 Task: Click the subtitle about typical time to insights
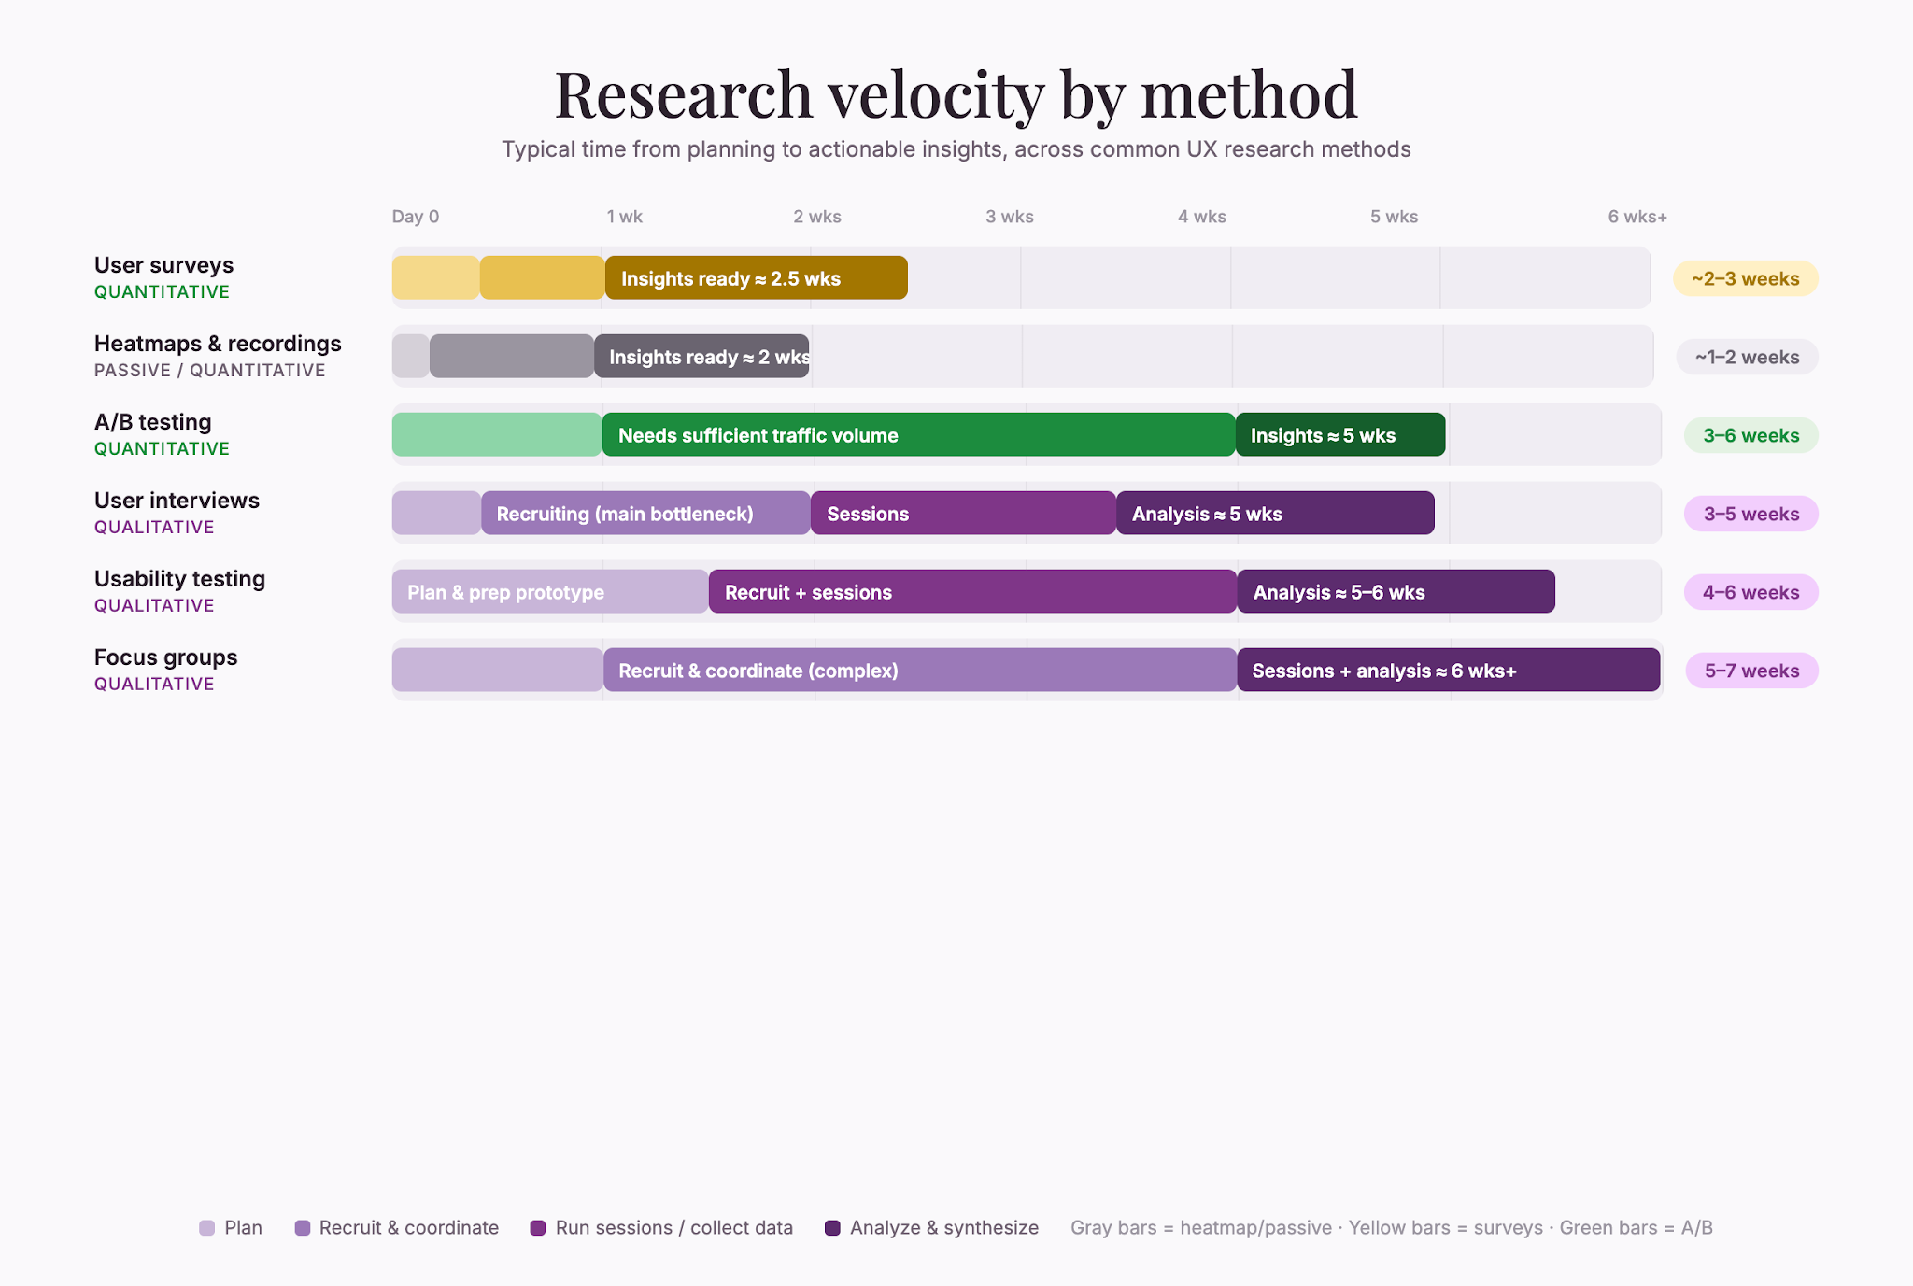point(956,149)
